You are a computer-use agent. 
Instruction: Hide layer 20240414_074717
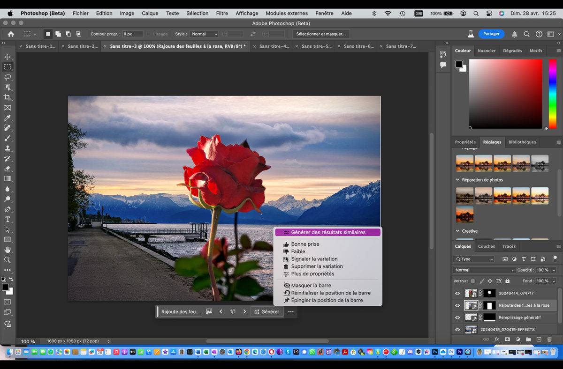click(457, 294)
